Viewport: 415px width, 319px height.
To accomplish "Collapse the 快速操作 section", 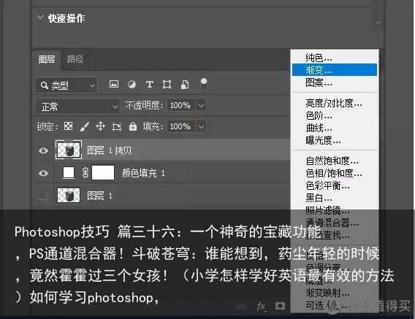I will point(40,18).
